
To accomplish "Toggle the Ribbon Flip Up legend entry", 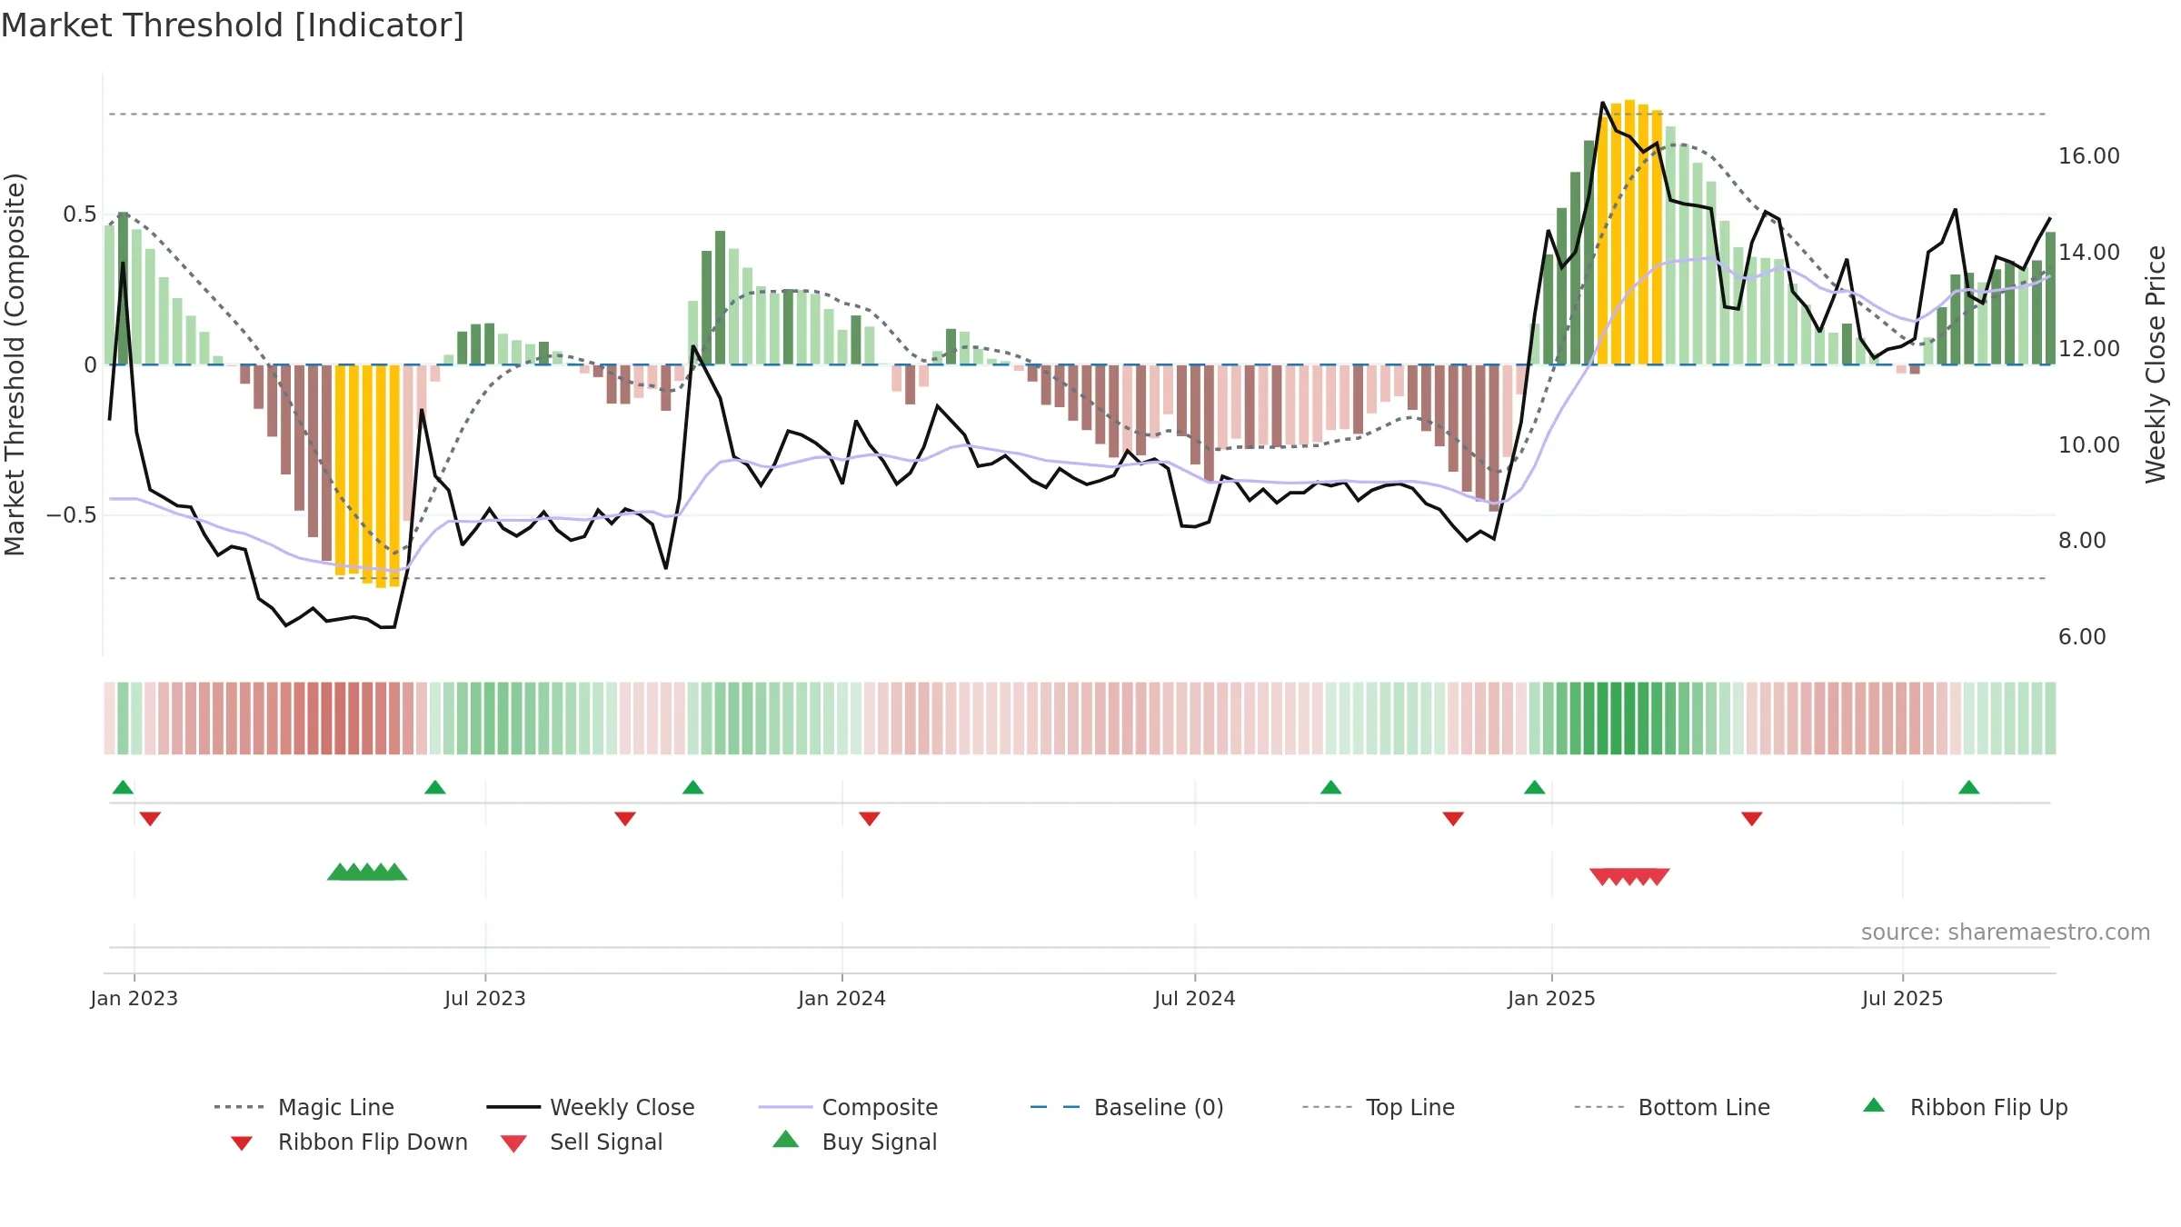I will point(1965,1107).
